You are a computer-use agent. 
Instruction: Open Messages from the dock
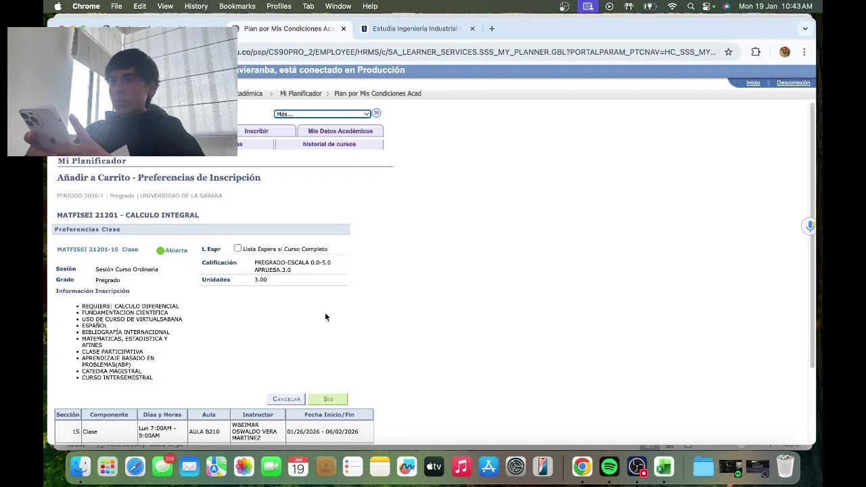162,467
